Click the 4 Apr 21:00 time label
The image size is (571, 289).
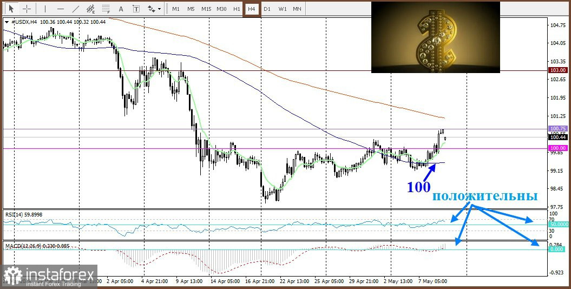coord(155,281)
